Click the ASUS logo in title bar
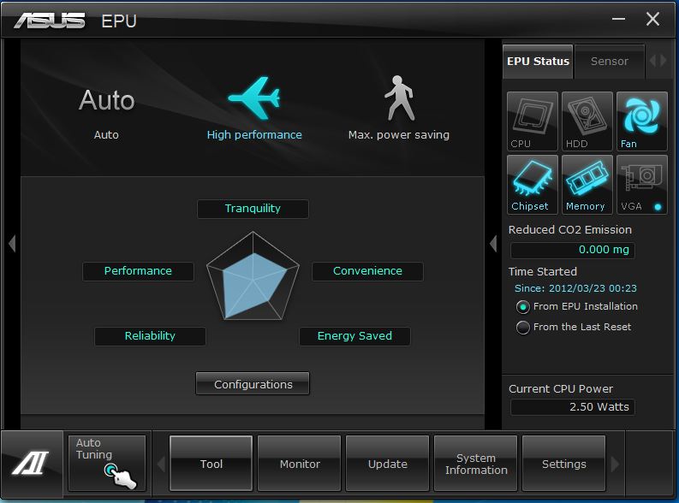Image resolution: width=679 pixels, height=503 pixels. pos(50,21)
